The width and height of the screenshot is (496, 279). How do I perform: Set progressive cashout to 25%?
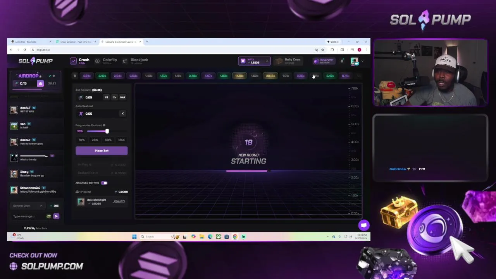(x=95, y=140)
